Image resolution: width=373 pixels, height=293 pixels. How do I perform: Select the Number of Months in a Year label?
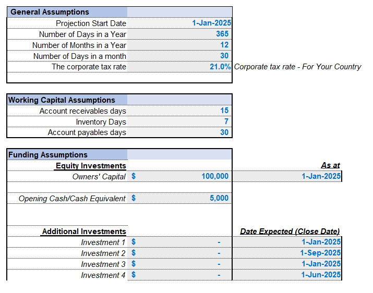coord(79,45)
